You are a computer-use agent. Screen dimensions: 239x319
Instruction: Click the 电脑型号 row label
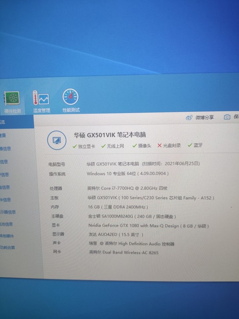(x=57, y=164)
